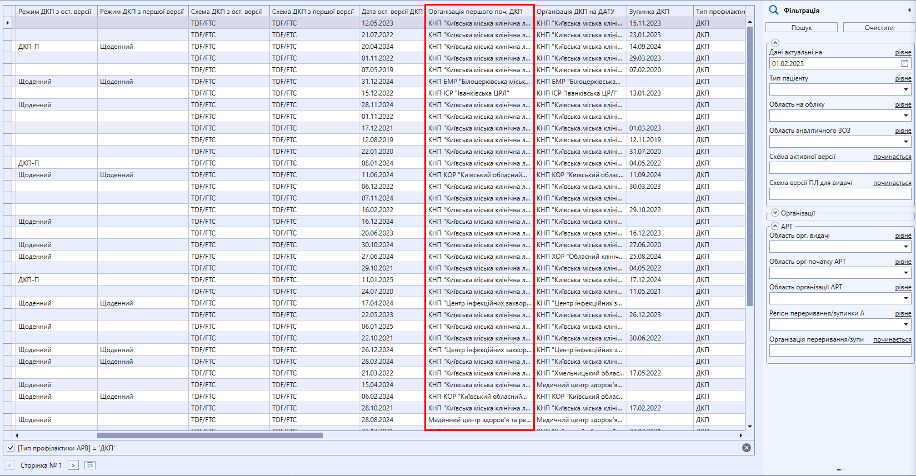Open the Область на обліку dropdown

coord(906,116)
